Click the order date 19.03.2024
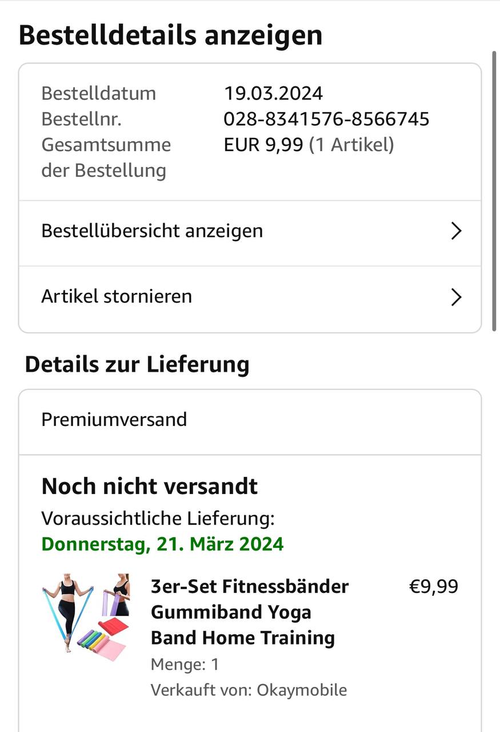500x732 pixels. [273, 93]
